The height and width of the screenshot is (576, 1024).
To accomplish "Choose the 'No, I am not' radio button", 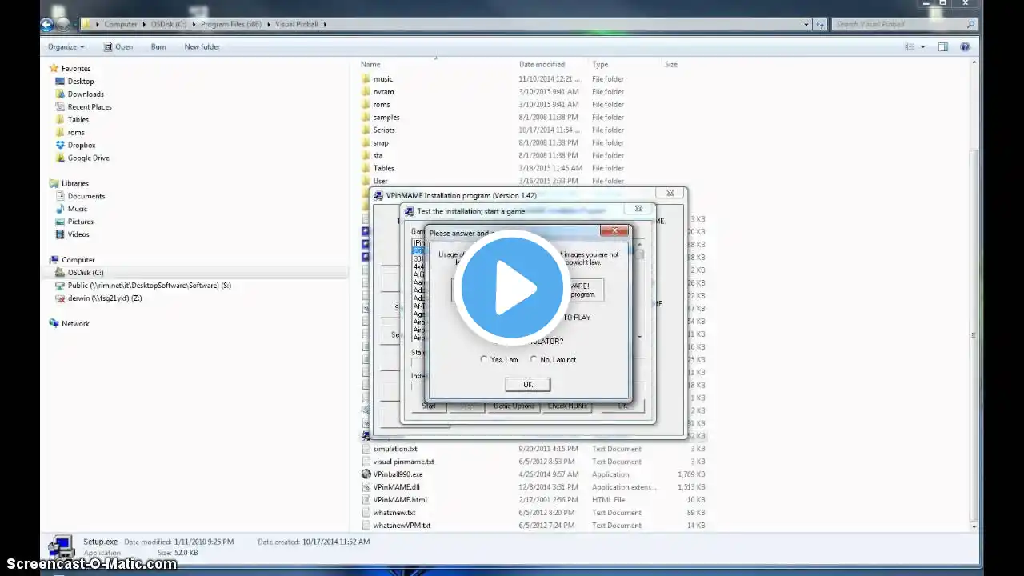I will [x=534, y=360].
